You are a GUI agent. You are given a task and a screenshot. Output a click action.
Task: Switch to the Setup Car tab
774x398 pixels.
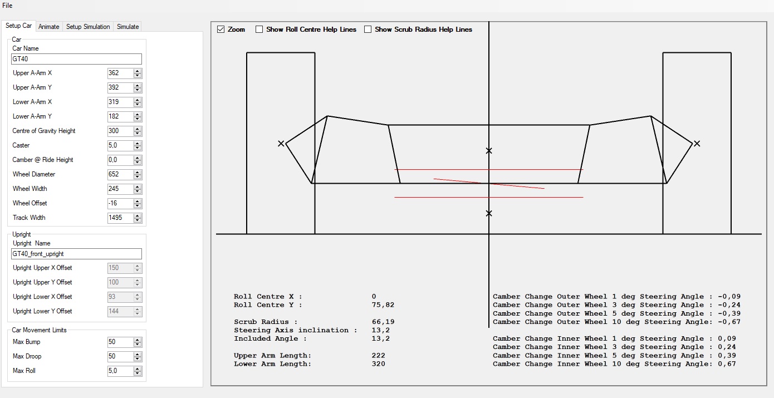pos(19,26)
